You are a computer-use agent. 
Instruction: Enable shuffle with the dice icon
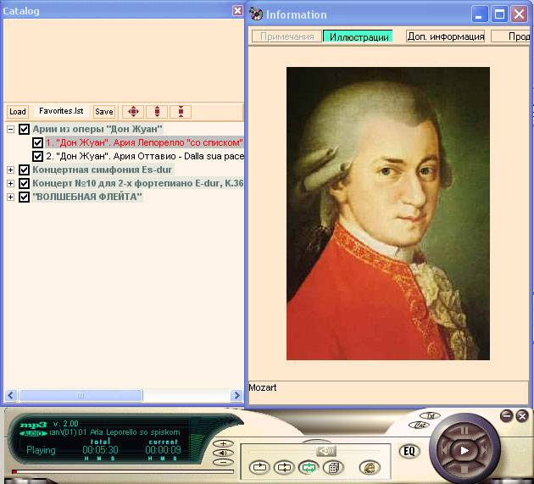click(333, 467)
